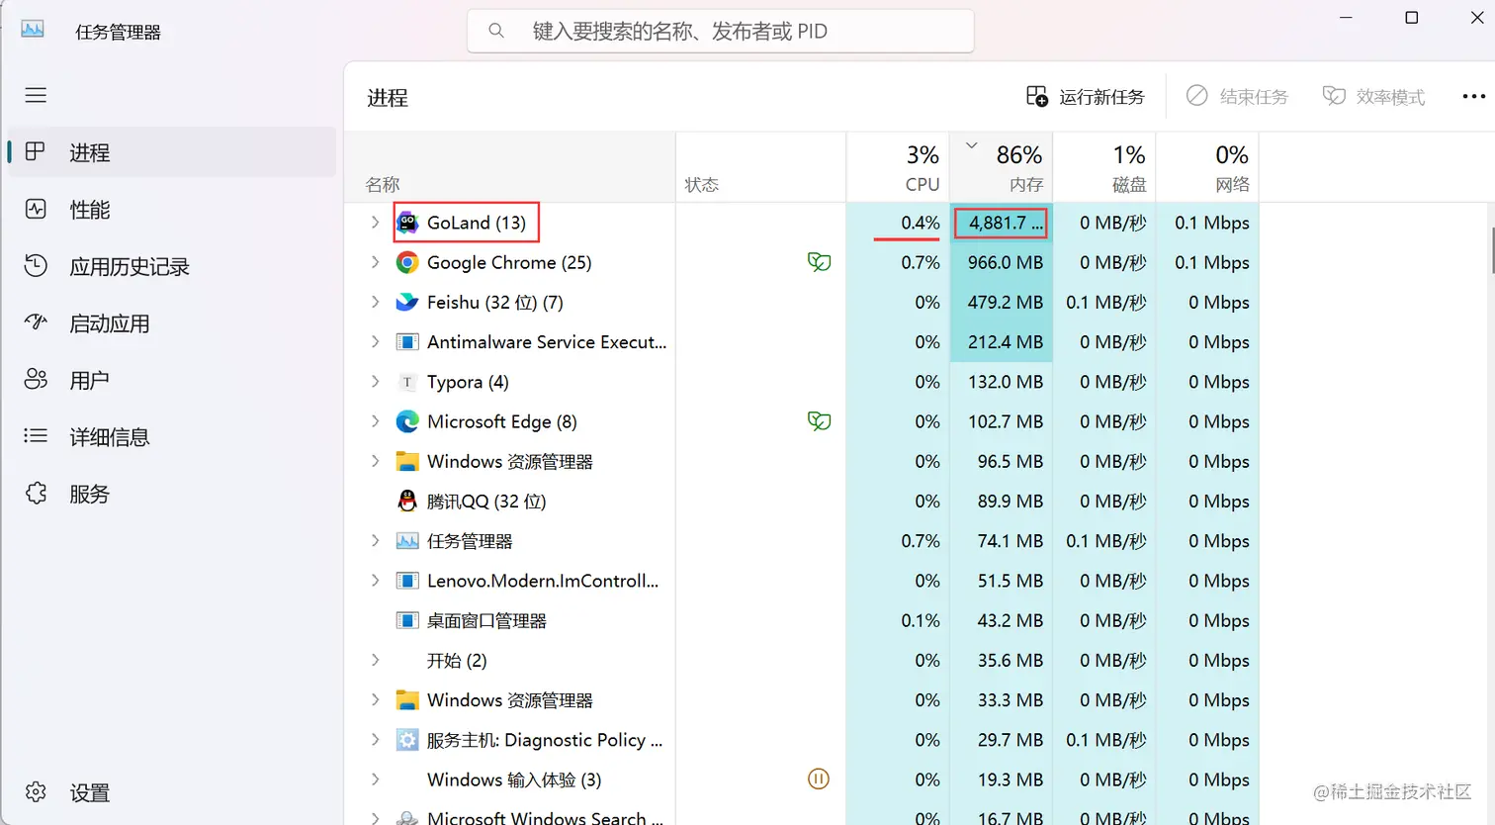This screenshot has width=1495, height=825.
Task: Click Feishu memory value 479.2 MB
Action: (x=1006, y=302)
